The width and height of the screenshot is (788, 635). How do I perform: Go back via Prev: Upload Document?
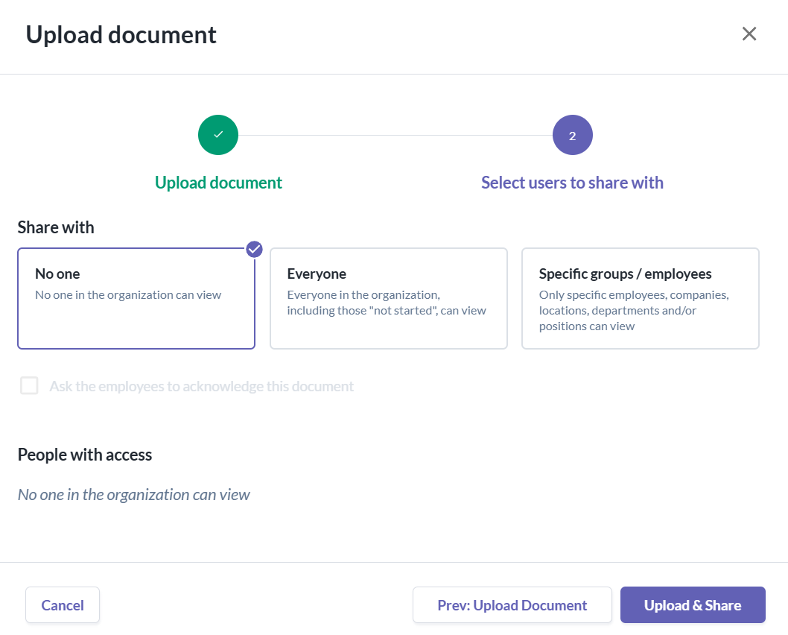pos(512,605)
